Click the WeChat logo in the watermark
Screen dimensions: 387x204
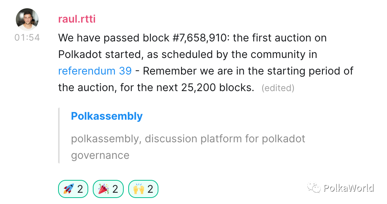tap(314, 187)
